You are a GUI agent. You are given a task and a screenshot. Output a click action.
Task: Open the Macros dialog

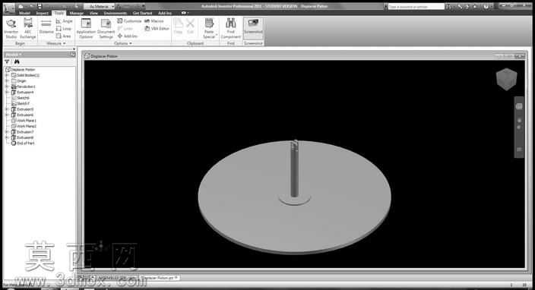[154, 21]
